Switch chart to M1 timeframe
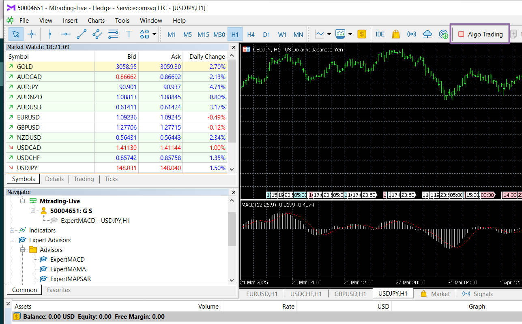Image resolution: width=522 pixels, height=324 pixels. tap(172, 34)
